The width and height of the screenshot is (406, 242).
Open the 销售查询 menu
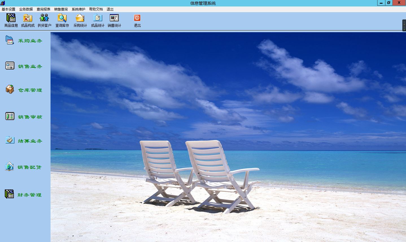click(x=61, y=9)
